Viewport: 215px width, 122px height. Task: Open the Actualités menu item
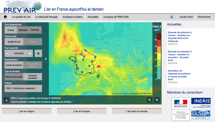(x=93, y=17)
